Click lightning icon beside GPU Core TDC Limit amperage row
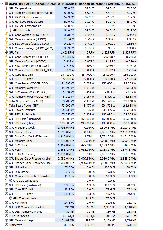This screenshot has width=163, height=230. pos(6,75)
